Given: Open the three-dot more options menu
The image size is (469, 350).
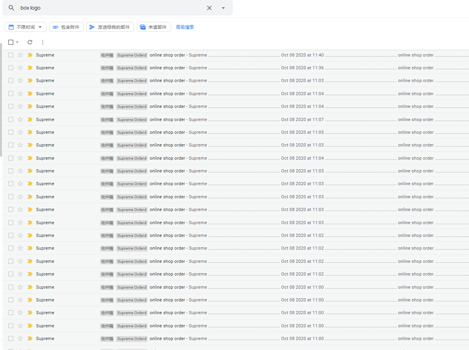Looking at the screenshot, I should pyautogui.click(x=42, y=42).
